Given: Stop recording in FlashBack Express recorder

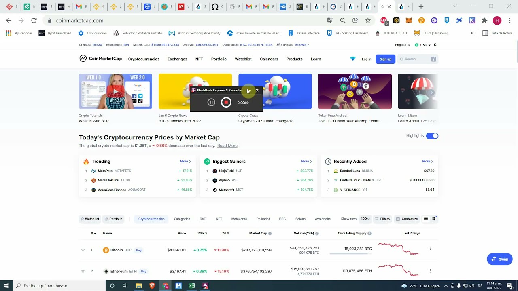Looking at the screenshot, I should coord(226,103).
